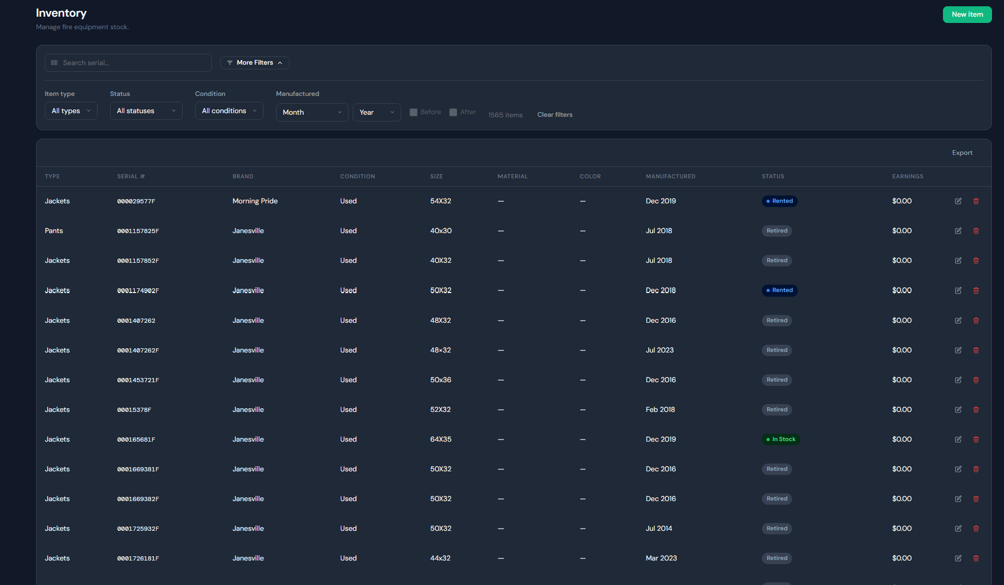Create a New item
1004x585 pixels.
967,15
